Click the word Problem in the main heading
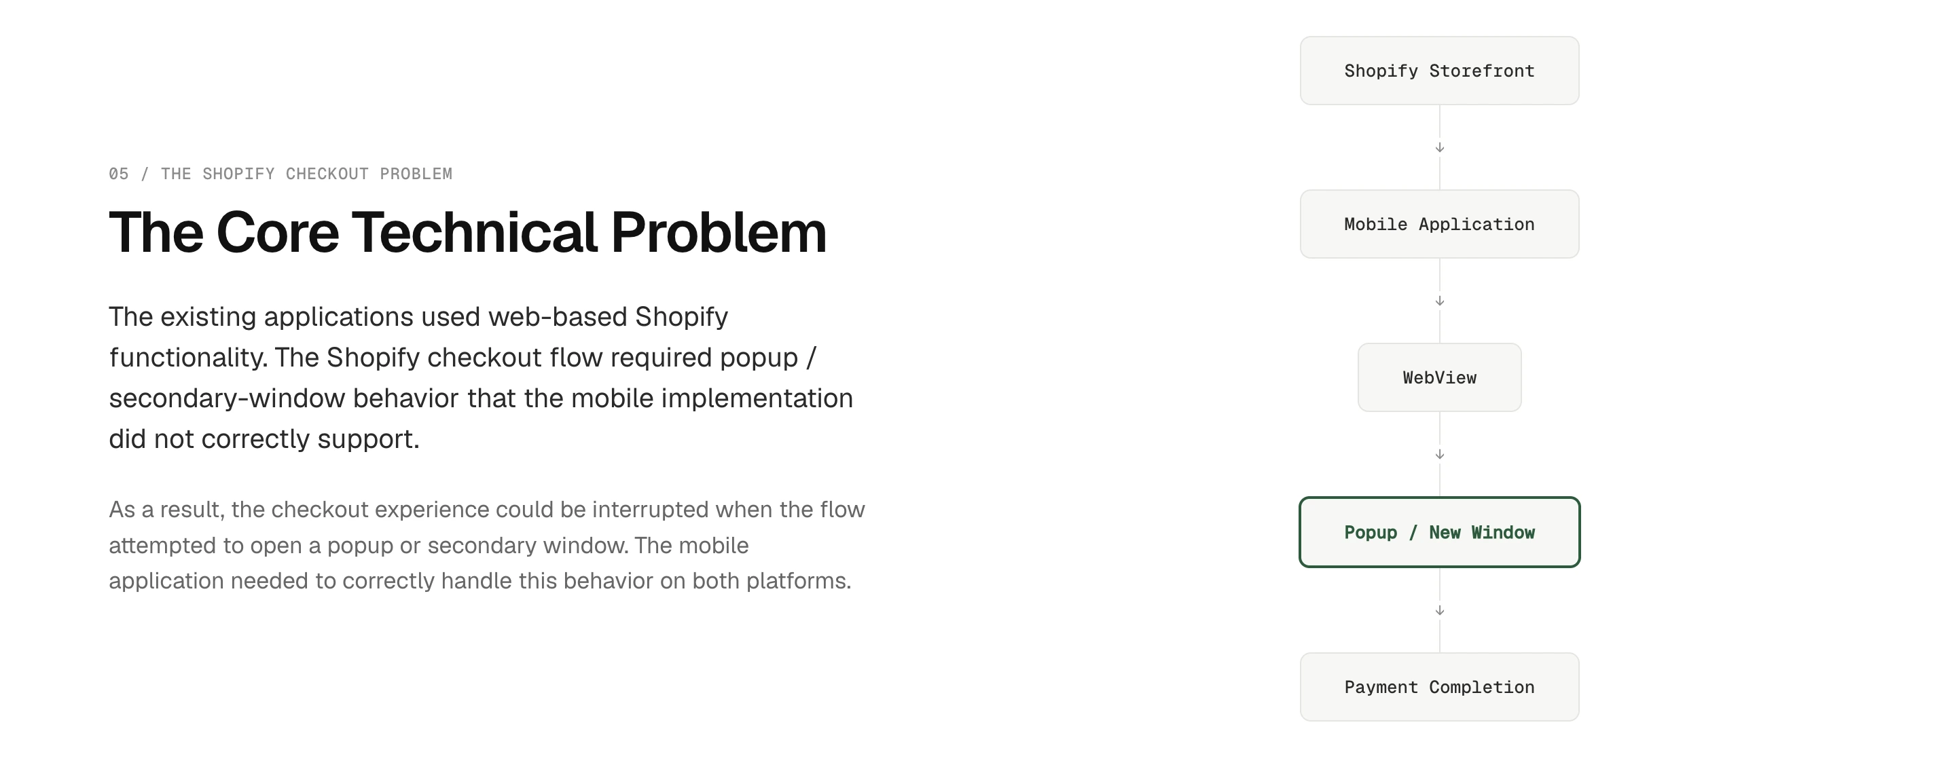The image size is (1956, 767). (x=719, y=232)
